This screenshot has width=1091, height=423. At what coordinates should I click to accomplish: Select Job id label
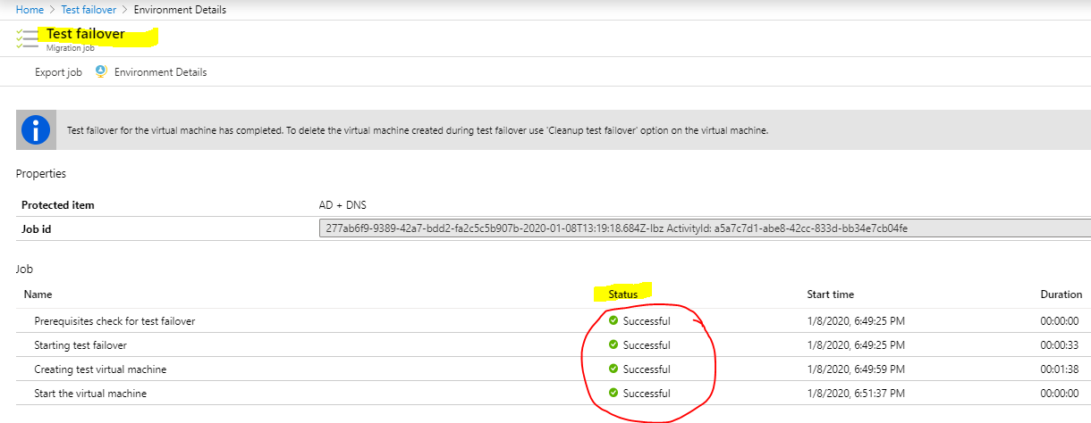click(37, 228)
